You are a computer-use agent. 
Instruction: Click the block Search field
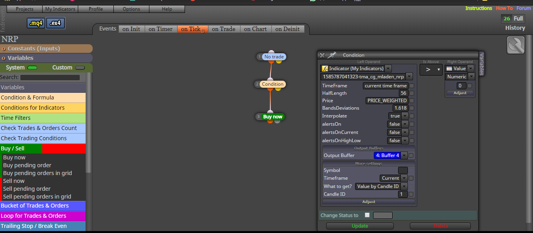coord(50,78)
